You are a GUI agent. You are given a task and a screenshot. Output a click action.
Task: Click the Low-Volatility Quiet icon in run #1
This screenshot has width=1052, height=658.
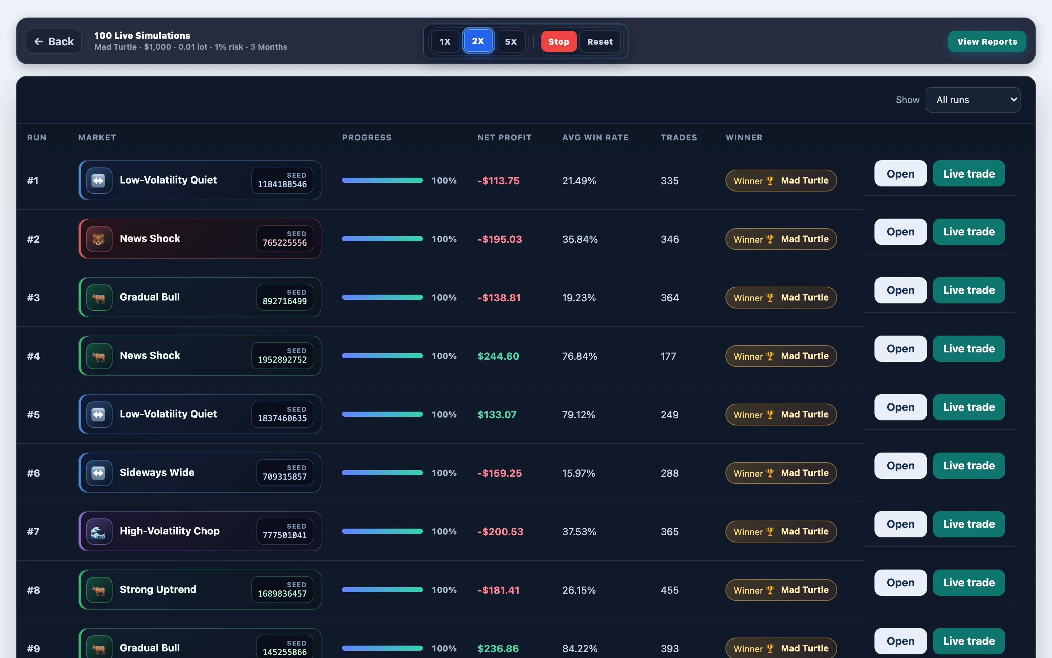click(x=99, y=180)
